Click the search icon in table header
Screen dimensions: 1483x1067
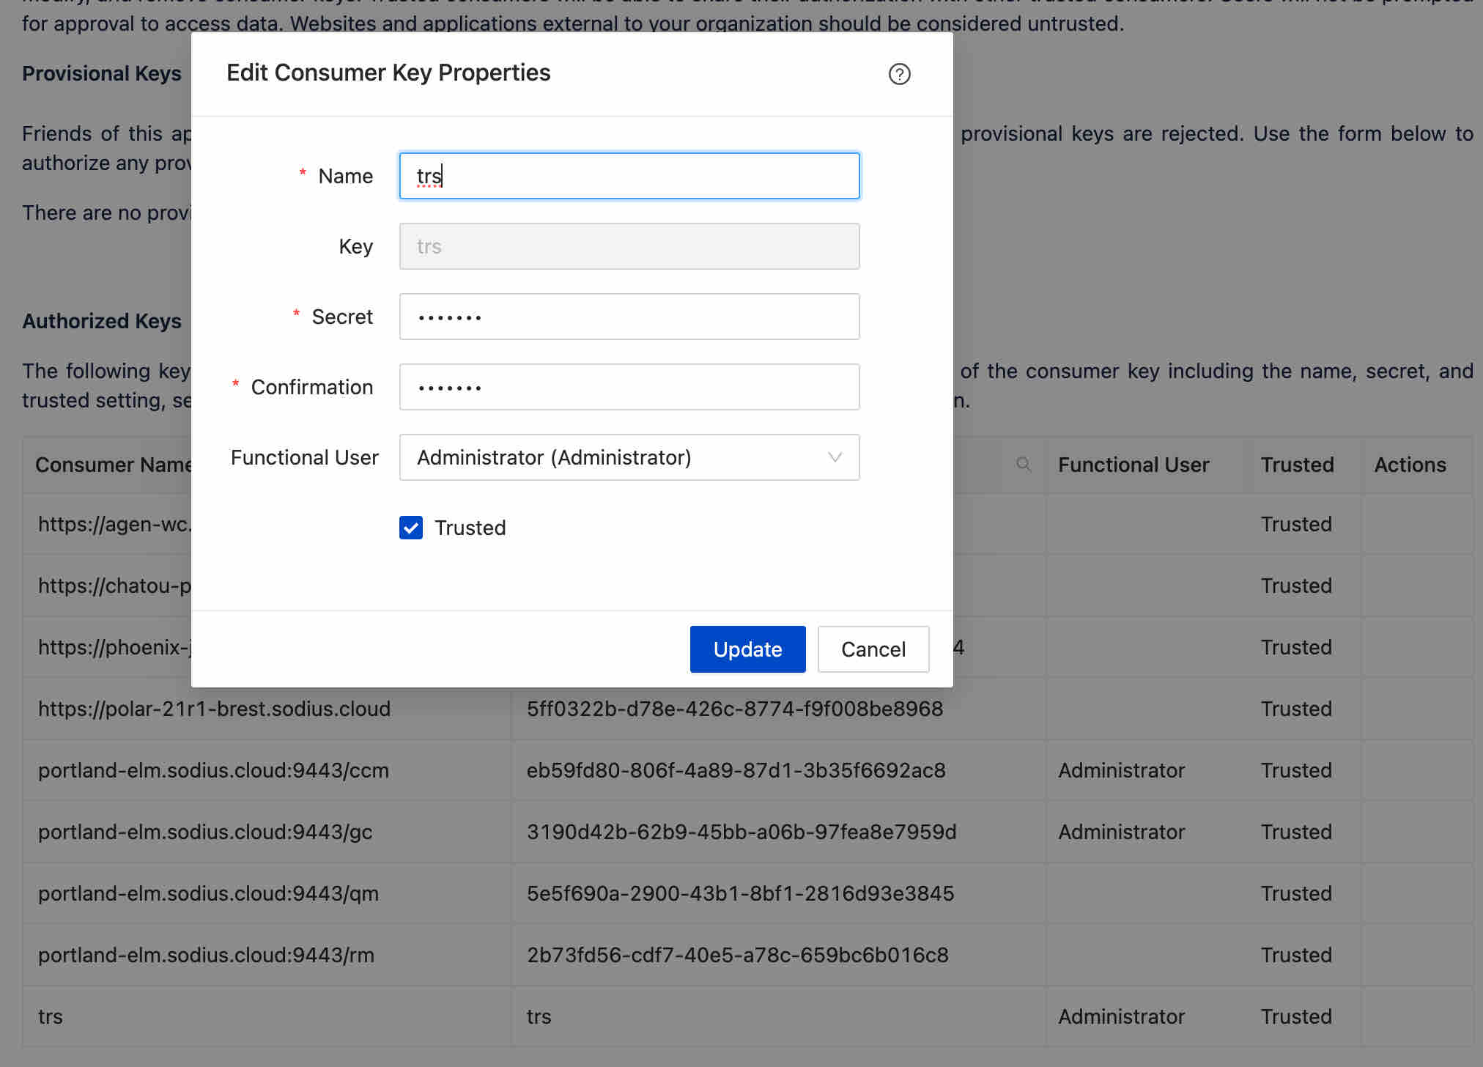(1024, 465)
